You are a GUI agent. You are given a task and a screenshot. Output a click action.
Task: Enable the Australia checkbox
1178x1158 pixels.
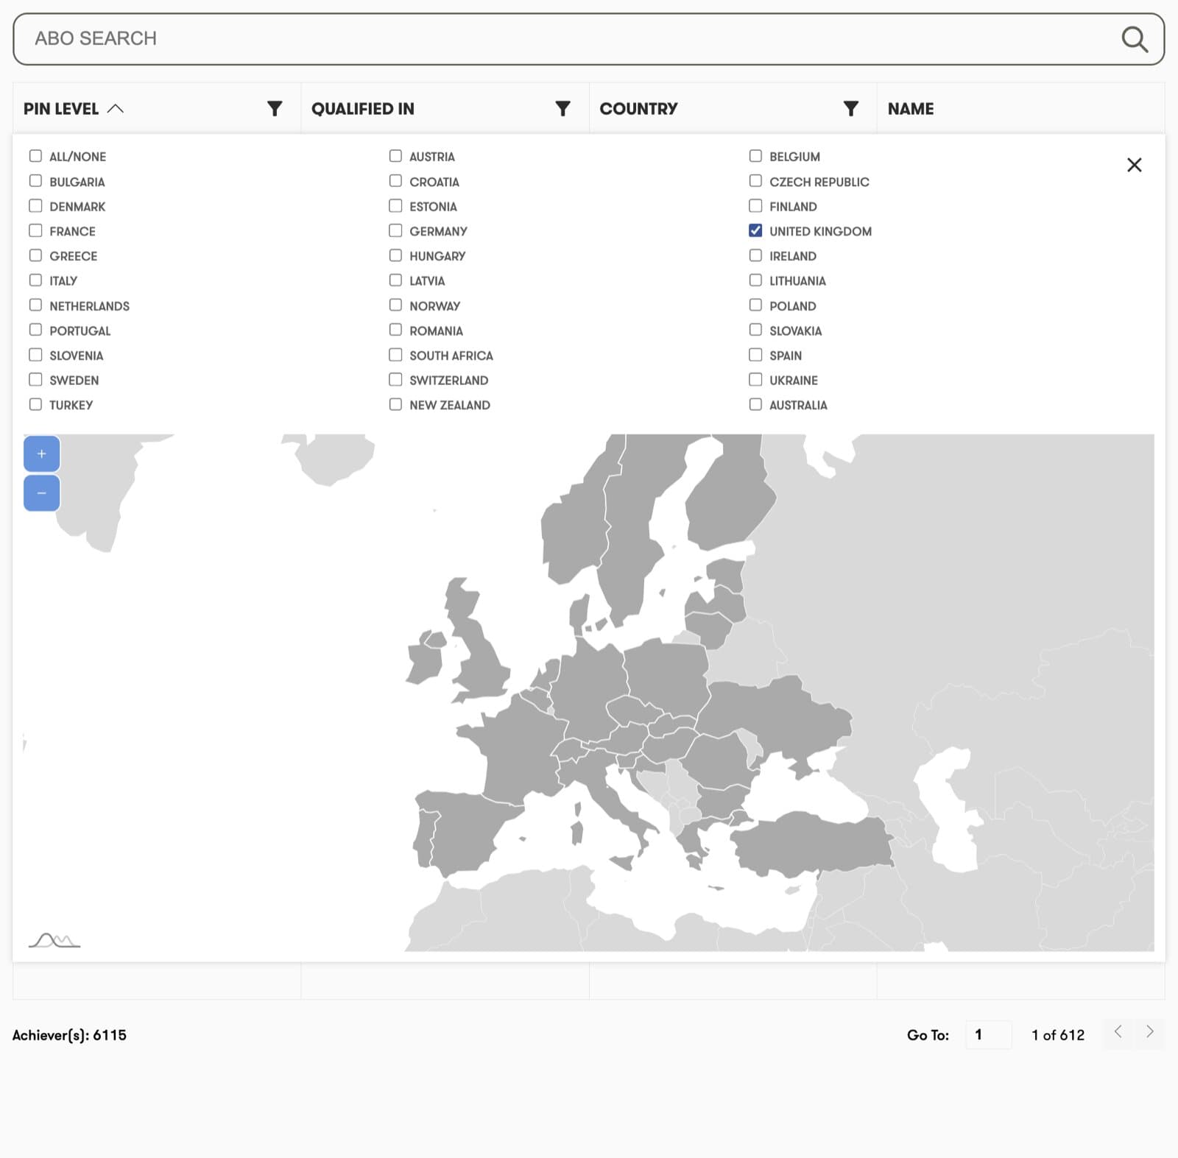coord(755,404)
